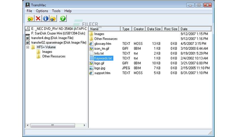Sort list by Date column header
The width and height of the screenshot is (237, 137).
pos(195,29)
